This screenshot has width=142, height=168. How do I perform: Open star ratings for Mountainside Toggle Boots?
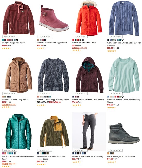click(x=41, y=48)
